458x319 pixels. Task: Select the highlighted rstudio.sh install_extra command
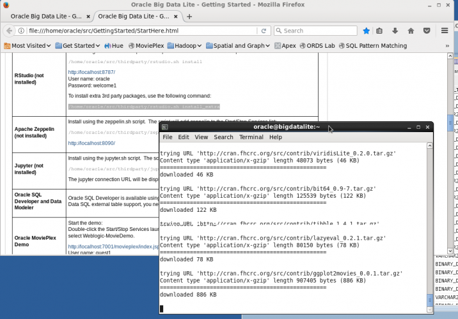coord(144,107)
